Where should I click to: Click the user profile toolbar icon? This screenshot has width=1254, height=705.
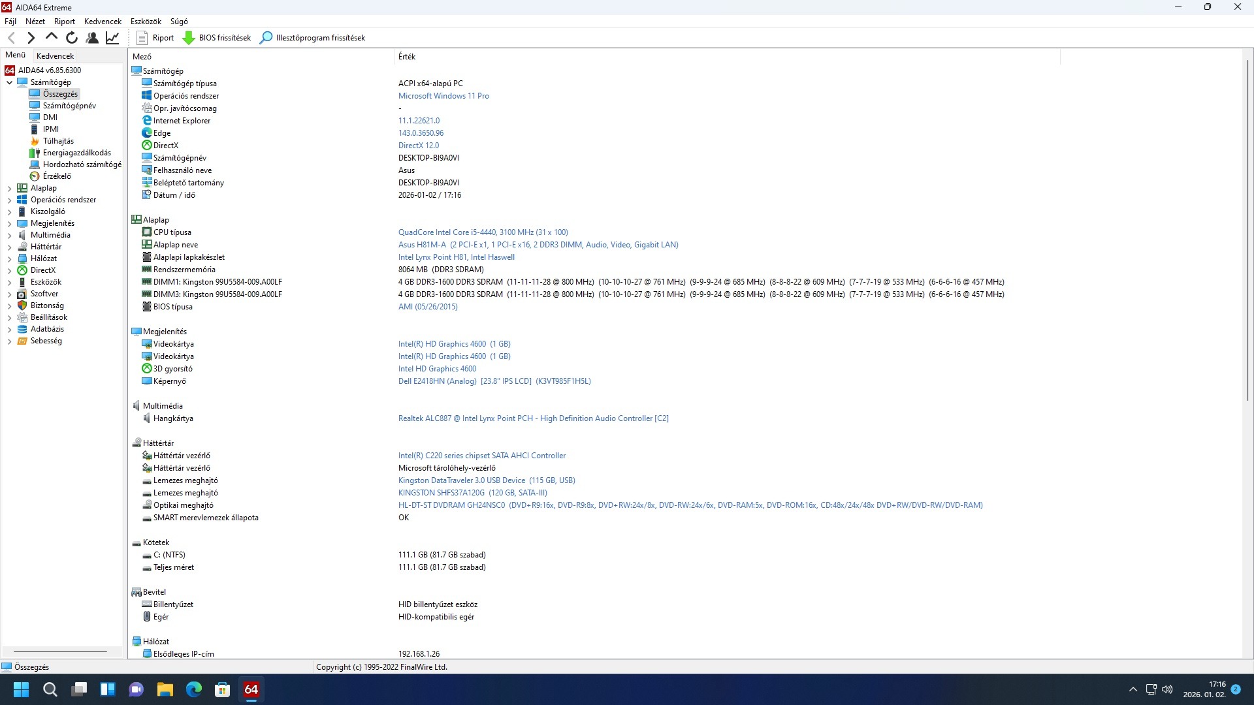click(92, 38)
